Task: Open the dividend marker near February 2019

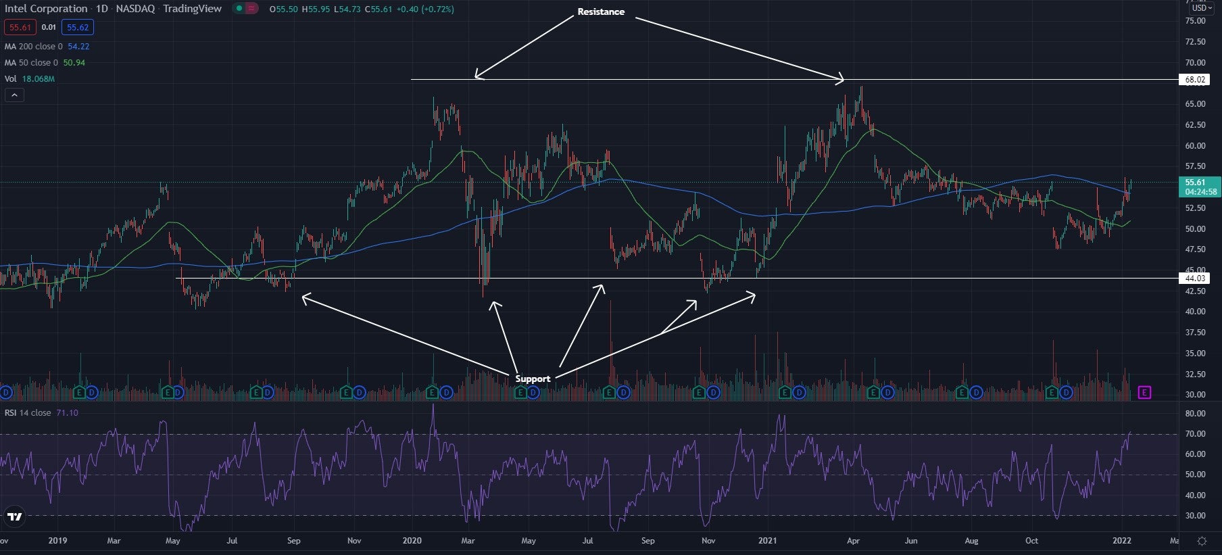Action: click(x=93, y=392)
